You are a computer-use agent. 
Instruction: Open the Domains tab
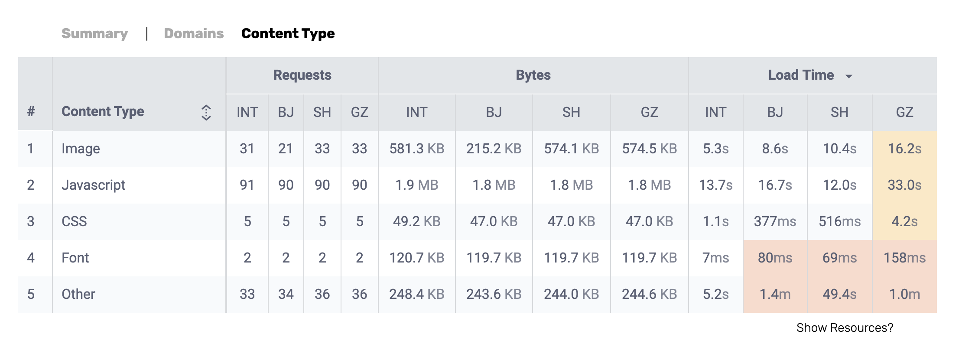tap(194, 33)
